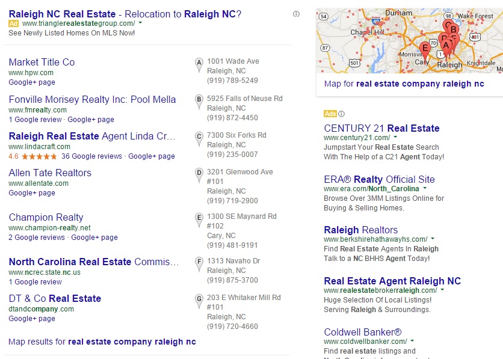
Task: Expand the dropdown arrow next to trianglerealestategroup.com
Action: click(140, 23)
